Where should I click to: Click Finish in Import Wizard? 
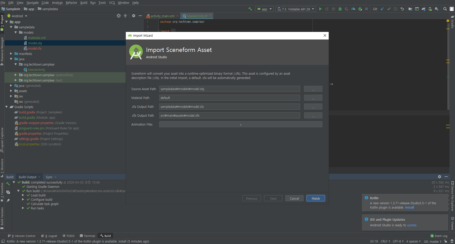[316, 198]
